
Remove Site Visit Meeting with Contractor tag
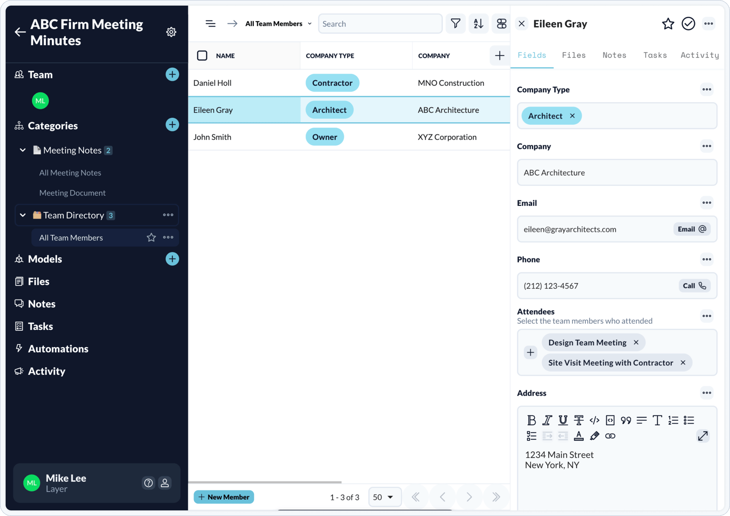pyautogui.click(x=683, y=363)
